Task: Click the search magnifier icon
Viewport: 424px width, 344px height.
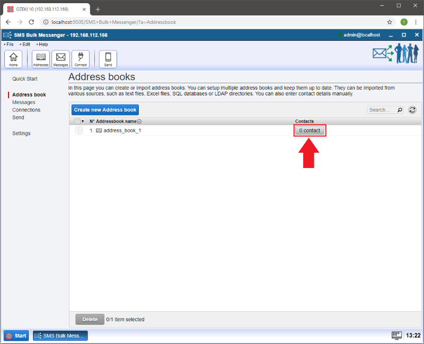Action: [400, 110]
